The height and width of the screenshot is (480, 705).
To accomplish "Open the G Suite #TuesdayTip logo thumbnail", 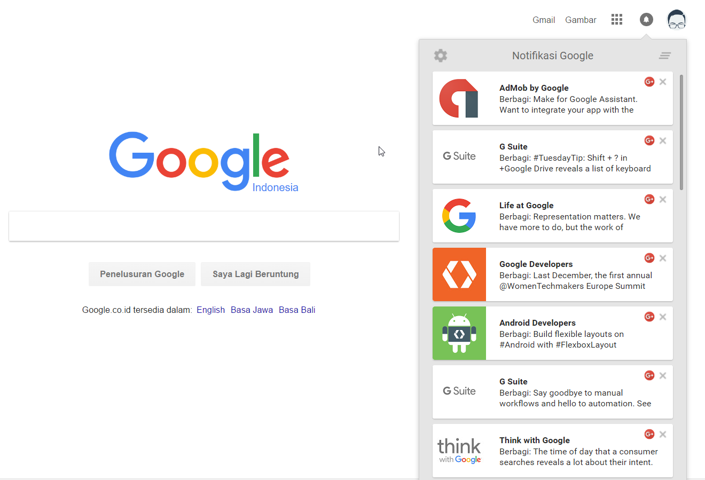I will pos(459,157).
